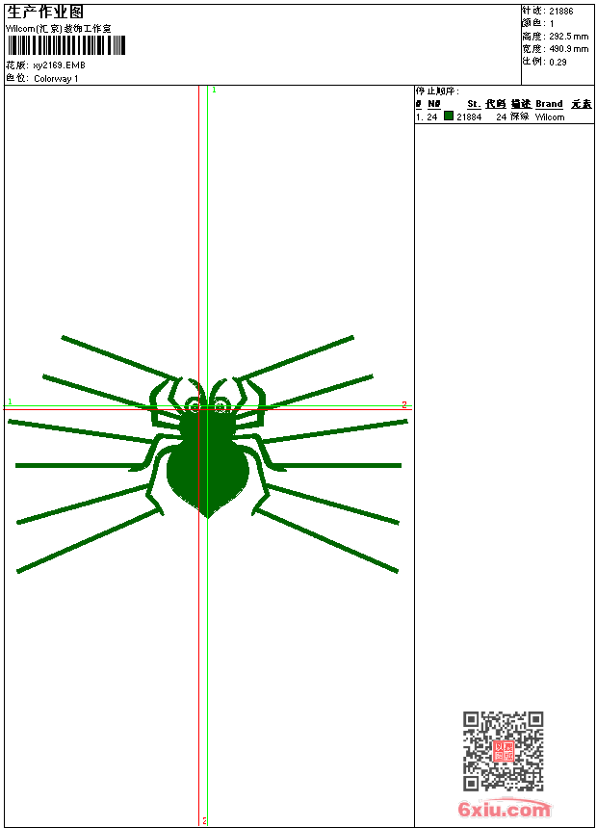Click the scale value 0.29
597x828 pixels.
click(x=558, y=63)
